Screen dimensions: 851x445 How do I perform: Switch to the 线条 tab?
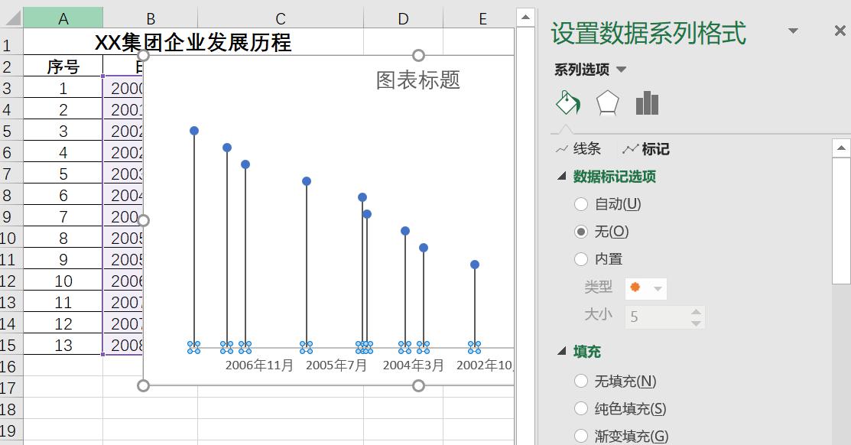(x=579, y=148)
